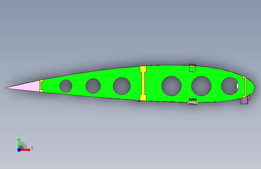Click the circular hole just right of central spar
The image size is (261, 169).
[x=172, y=86]
